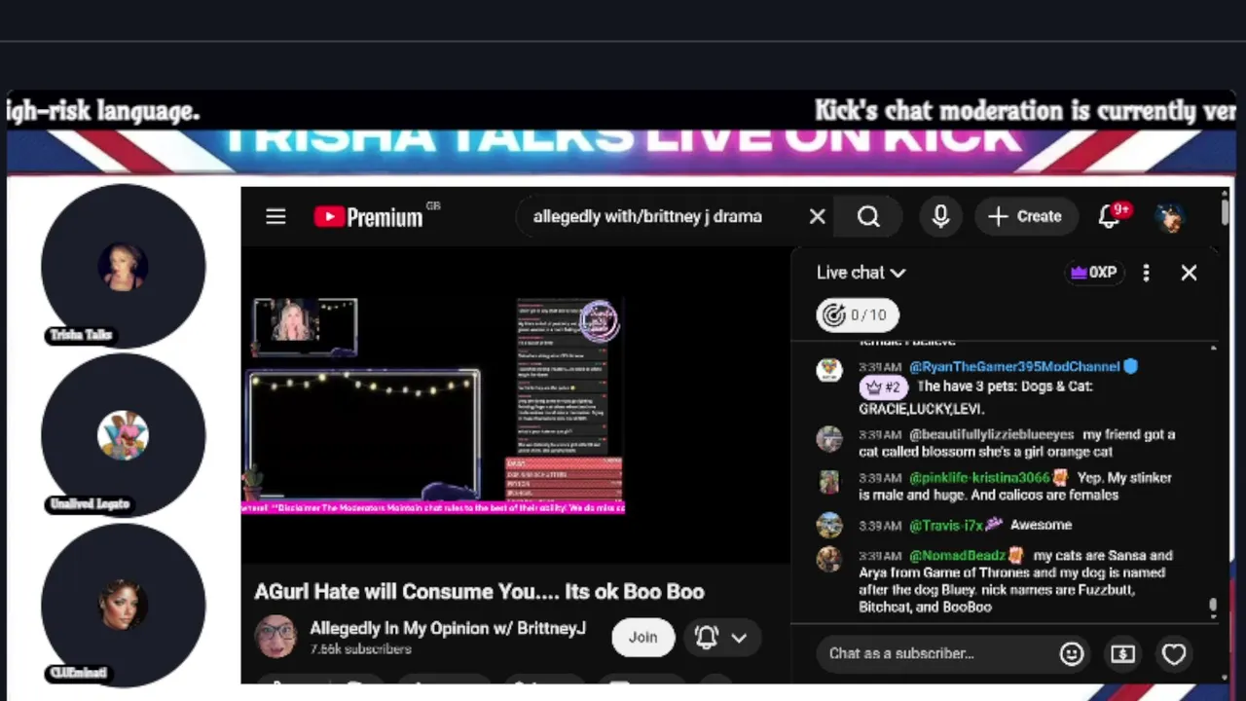Open Allegedly In My Opinion w/ BrittneyJ channel

tap(448, 628)
